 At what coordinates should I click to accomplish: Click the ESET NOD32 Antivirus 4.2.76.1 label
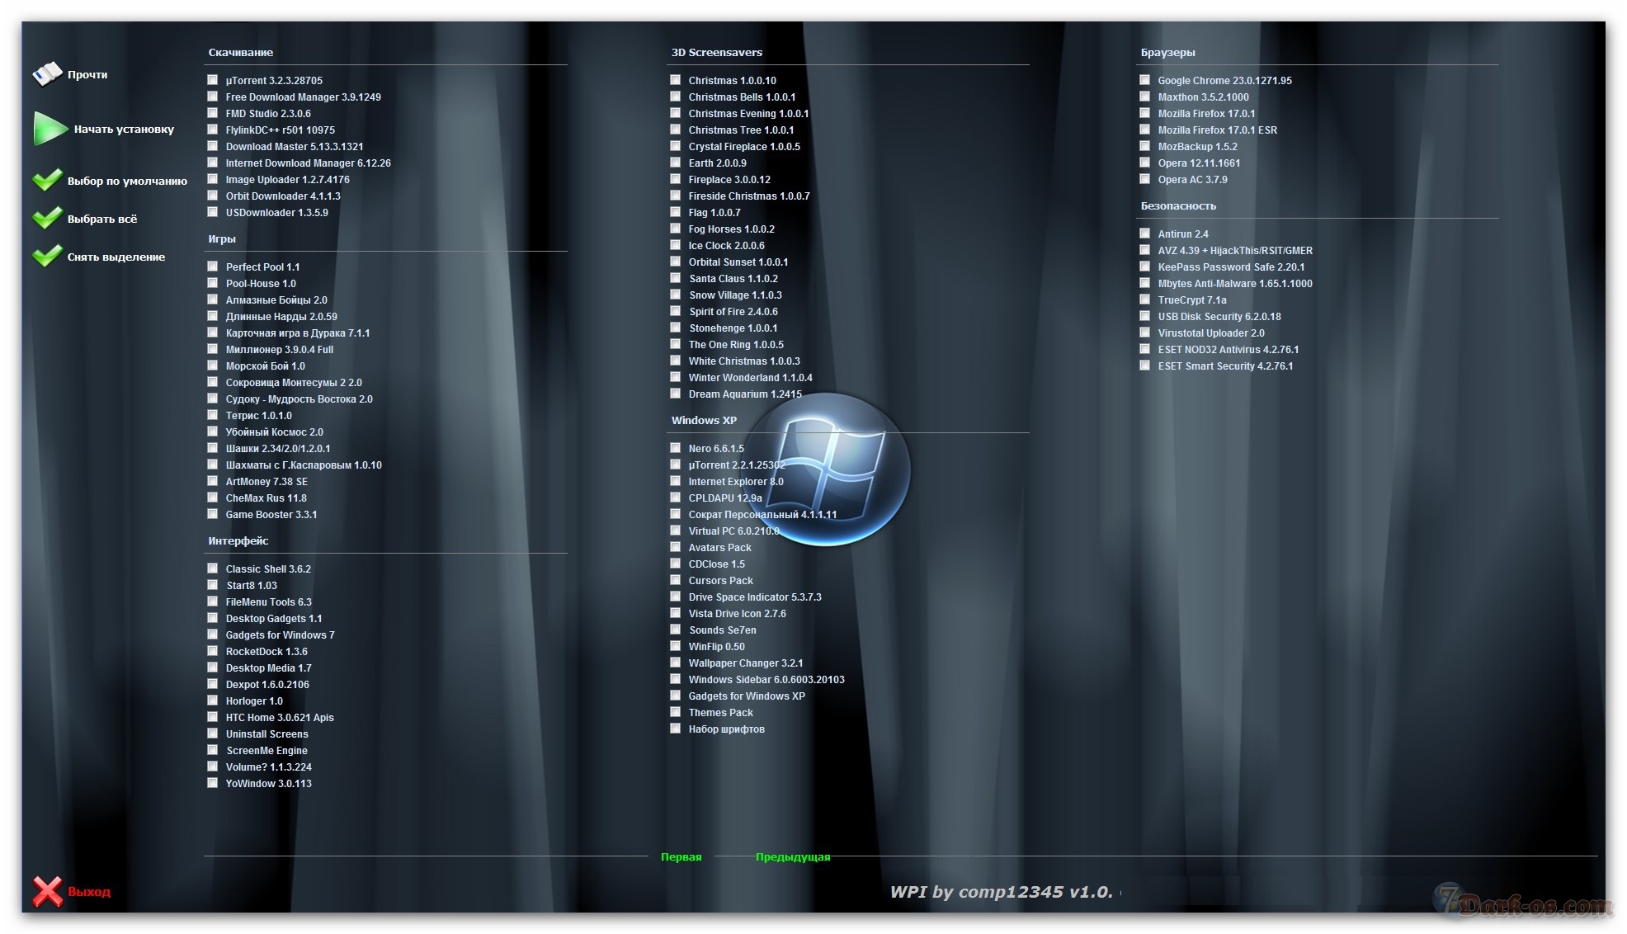click(1229, 350)
